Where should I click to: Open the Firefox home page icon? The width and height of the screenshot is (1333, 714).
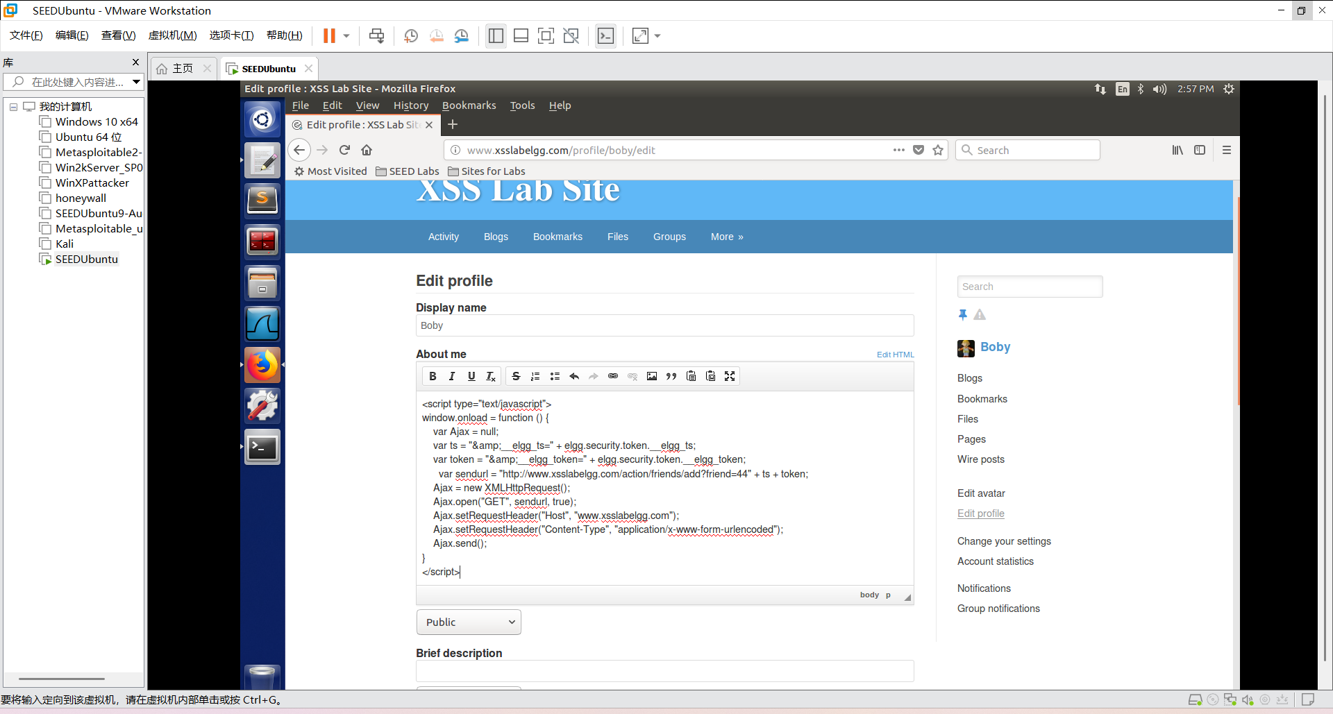pyautogui.click(x=367, y=150)
